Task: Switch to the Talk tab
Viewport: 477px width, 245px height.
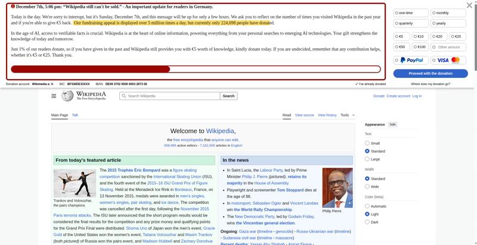Action: 75,115
